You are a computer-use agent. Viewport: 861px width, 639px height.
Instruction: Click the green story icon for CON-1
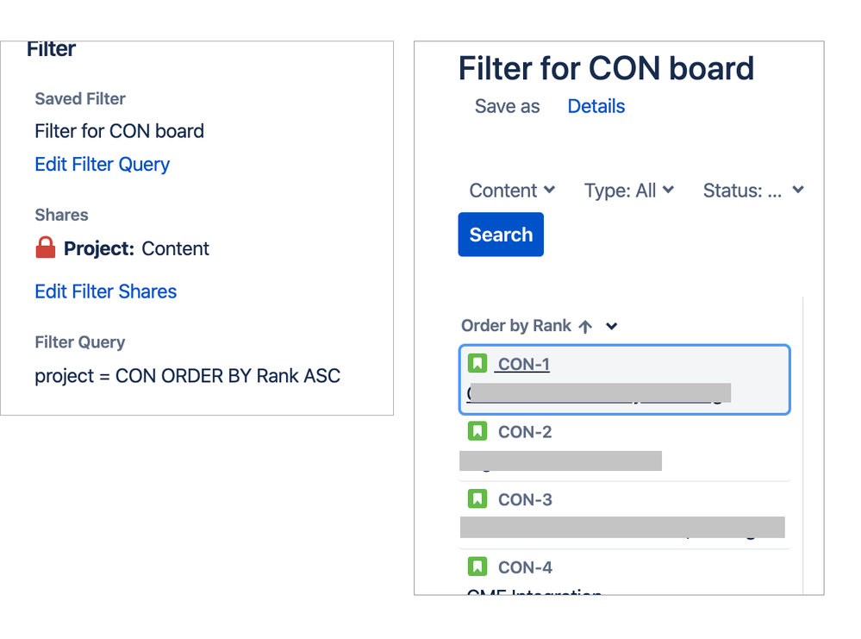[477, 363]
